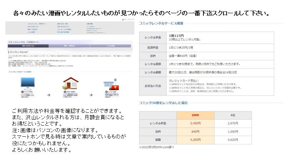Click the お支払い方法 row header
This screenshot has width=286, height=160.
point(153,86)
